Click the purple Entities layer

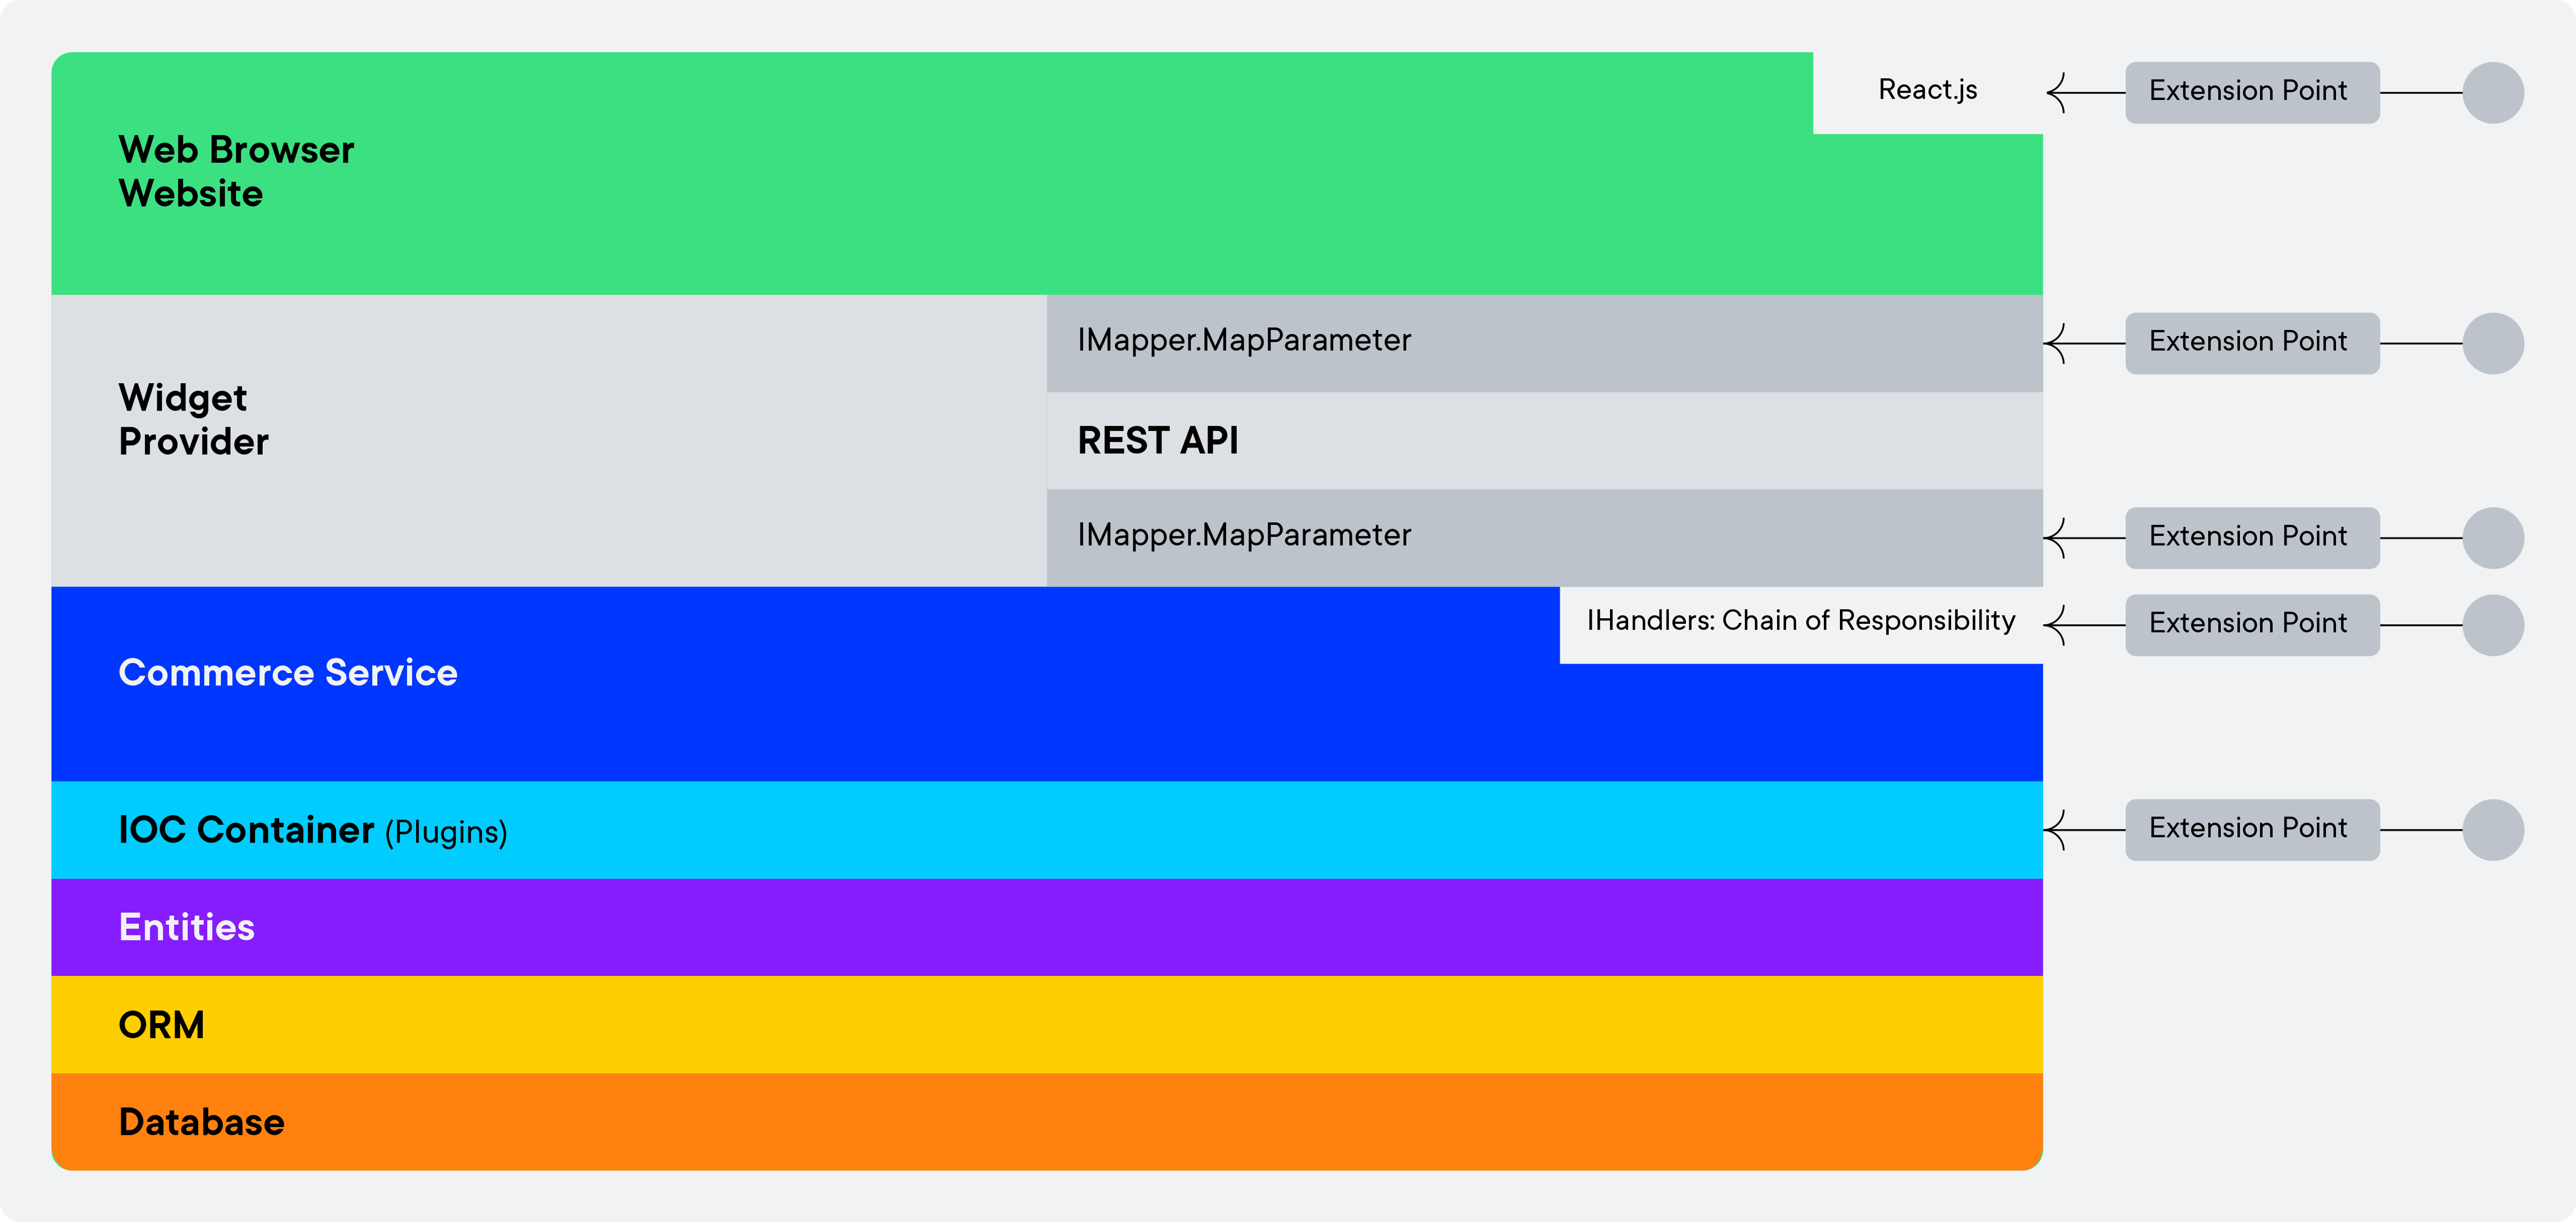(1045, 927)
